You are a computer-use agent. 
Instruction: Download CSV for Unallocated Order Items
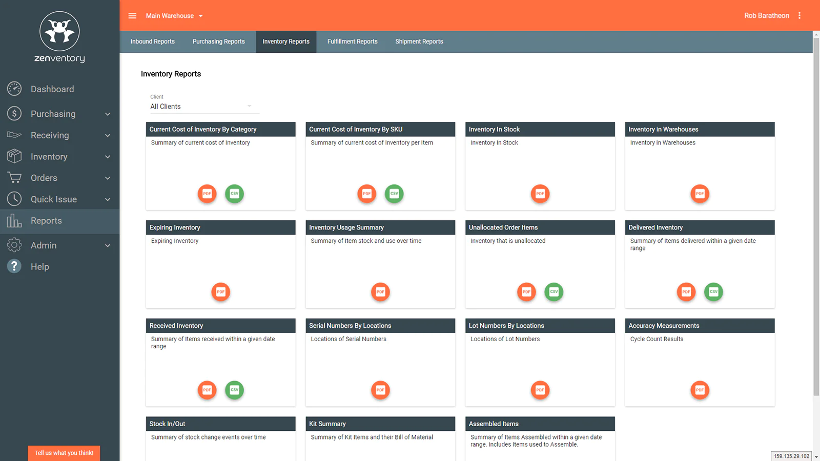(554, 292)
